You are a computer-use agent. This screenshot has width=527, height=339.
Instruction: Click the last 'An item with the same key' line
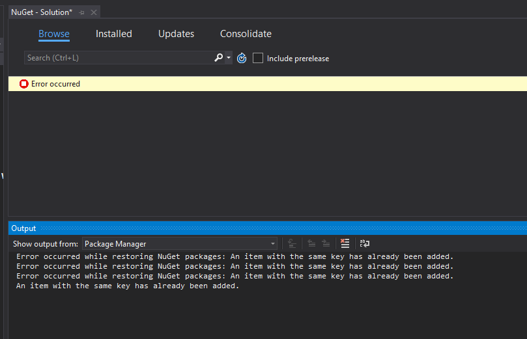point(128,286)
